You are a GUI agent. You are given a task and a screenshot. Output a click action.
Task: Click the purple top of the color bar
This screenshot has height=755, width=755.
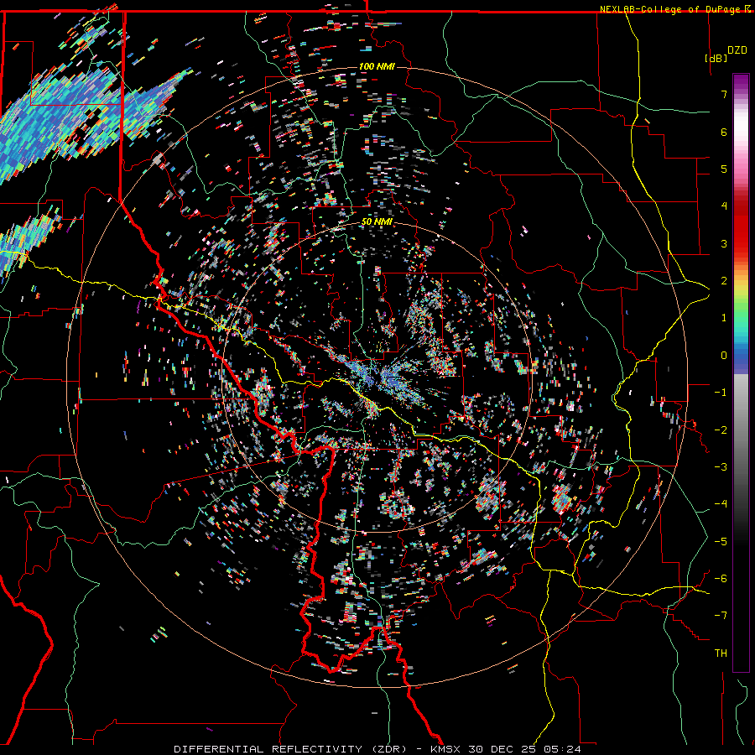(x=741, y=83)
